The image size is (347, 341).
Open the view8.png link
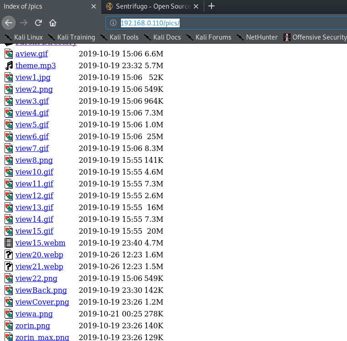(34, 160)
